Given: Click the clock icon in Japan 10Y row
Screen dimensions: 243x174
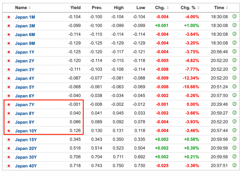Looking at the screenshot, I should coord(234,130).
